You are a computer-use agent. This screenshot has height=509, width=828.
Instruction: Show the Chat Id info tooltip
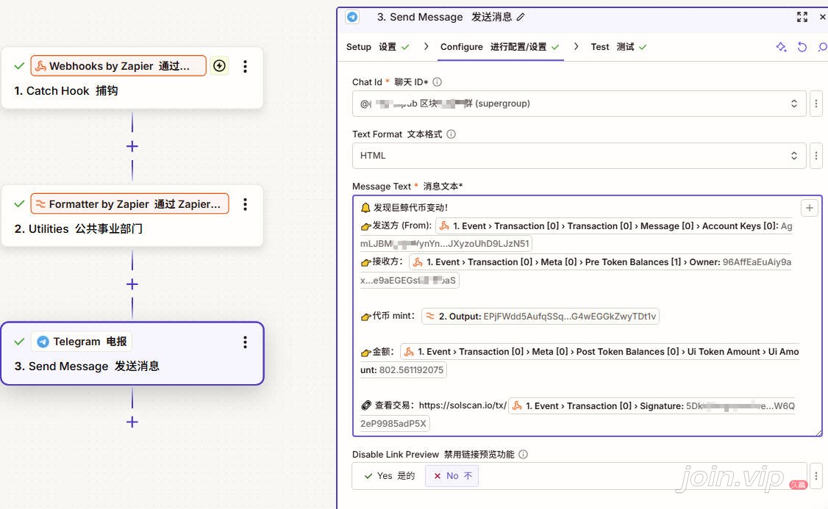click(438, 82)
